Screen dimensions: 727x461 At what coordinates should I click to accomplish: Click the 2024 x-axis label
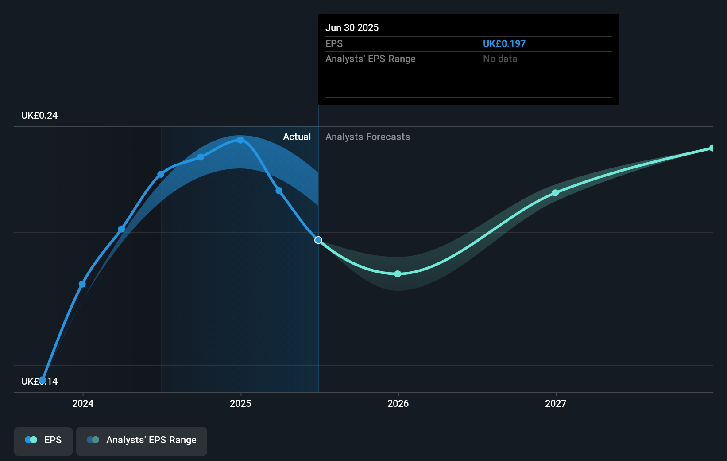point(83,403)
